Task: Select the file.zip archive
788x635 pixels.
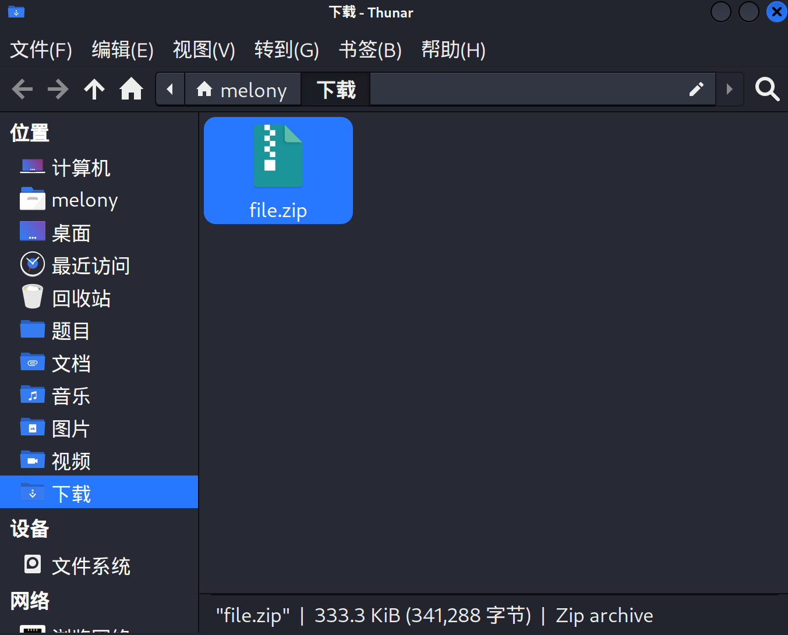Action: [x=278, y=171]
